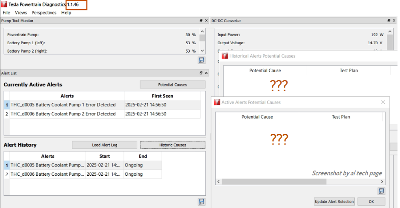
Task: Click Update Alert Selection button
Action: point(334,202)
